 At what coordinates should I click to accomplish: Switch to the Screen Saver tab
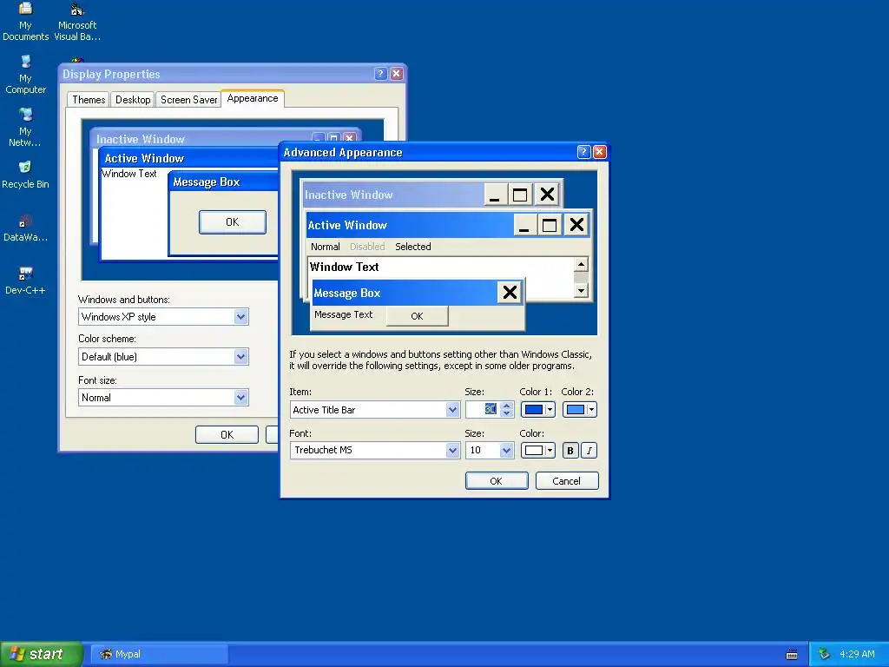point(188,100)
